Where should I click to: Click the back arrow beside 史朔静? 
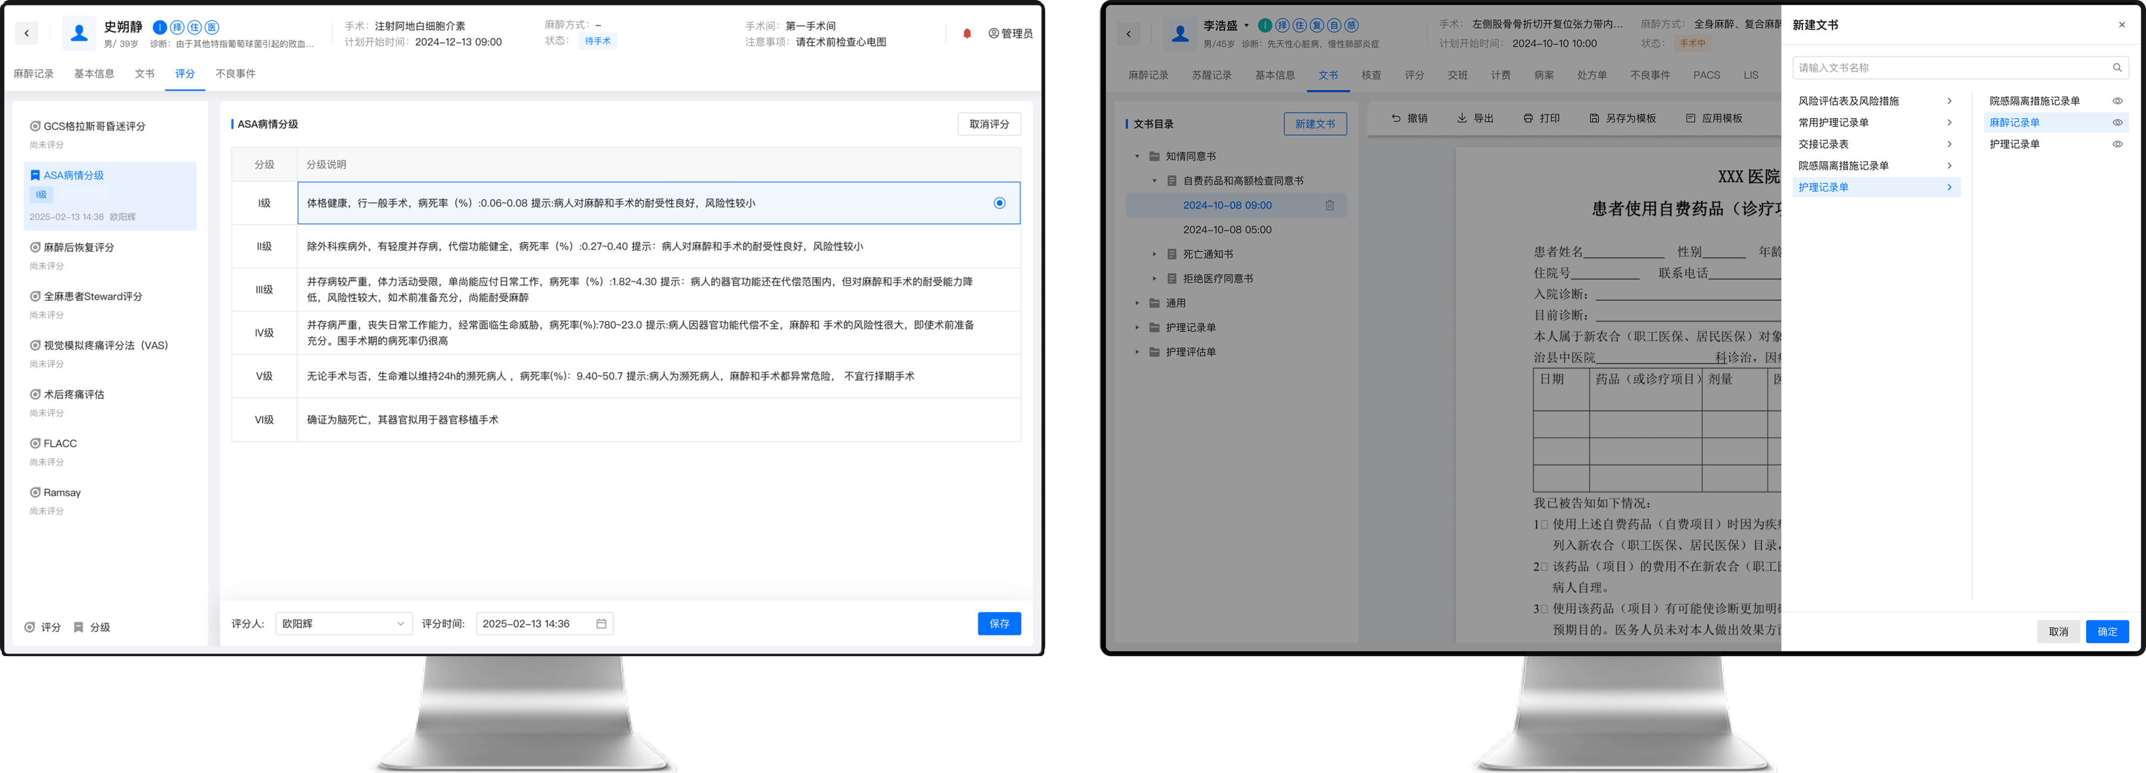coord(27,33)
